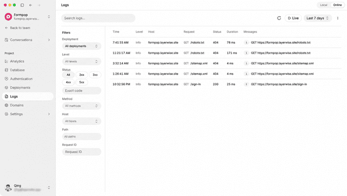The height and width of the screenshot is (196, 347).
Task: Click the Authentication shield icon
Action: point(7,79)
